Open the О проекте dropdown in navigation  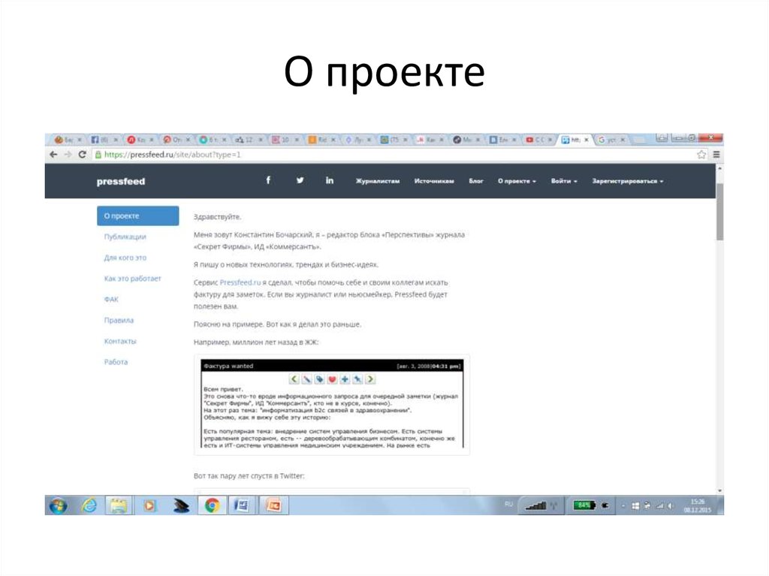(x=518, y=180)
